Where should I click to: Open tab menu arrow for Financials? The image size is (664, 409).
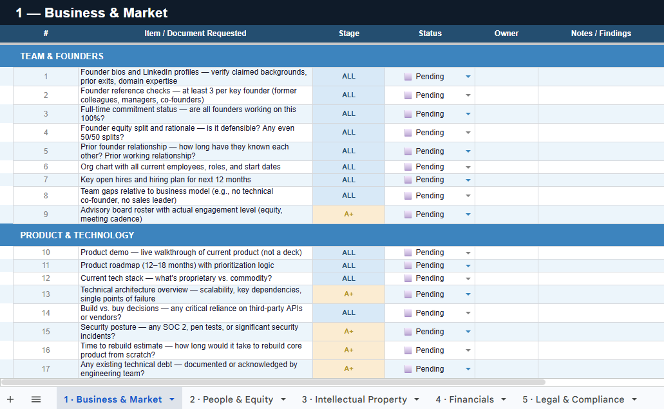(x=504, y=399)
